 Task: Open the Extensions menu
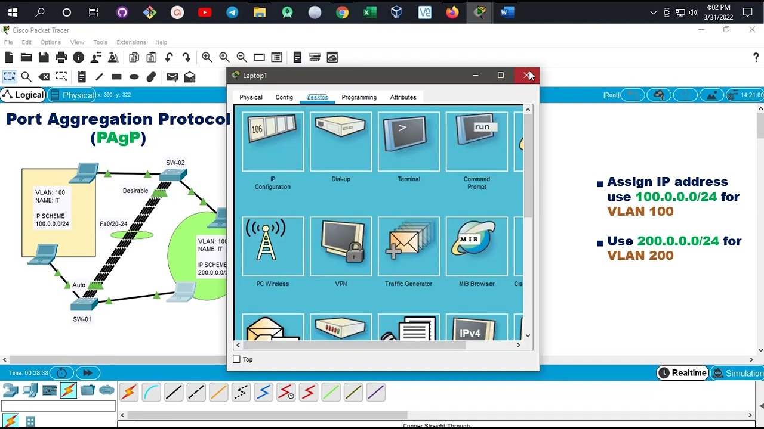pos(131,42)
